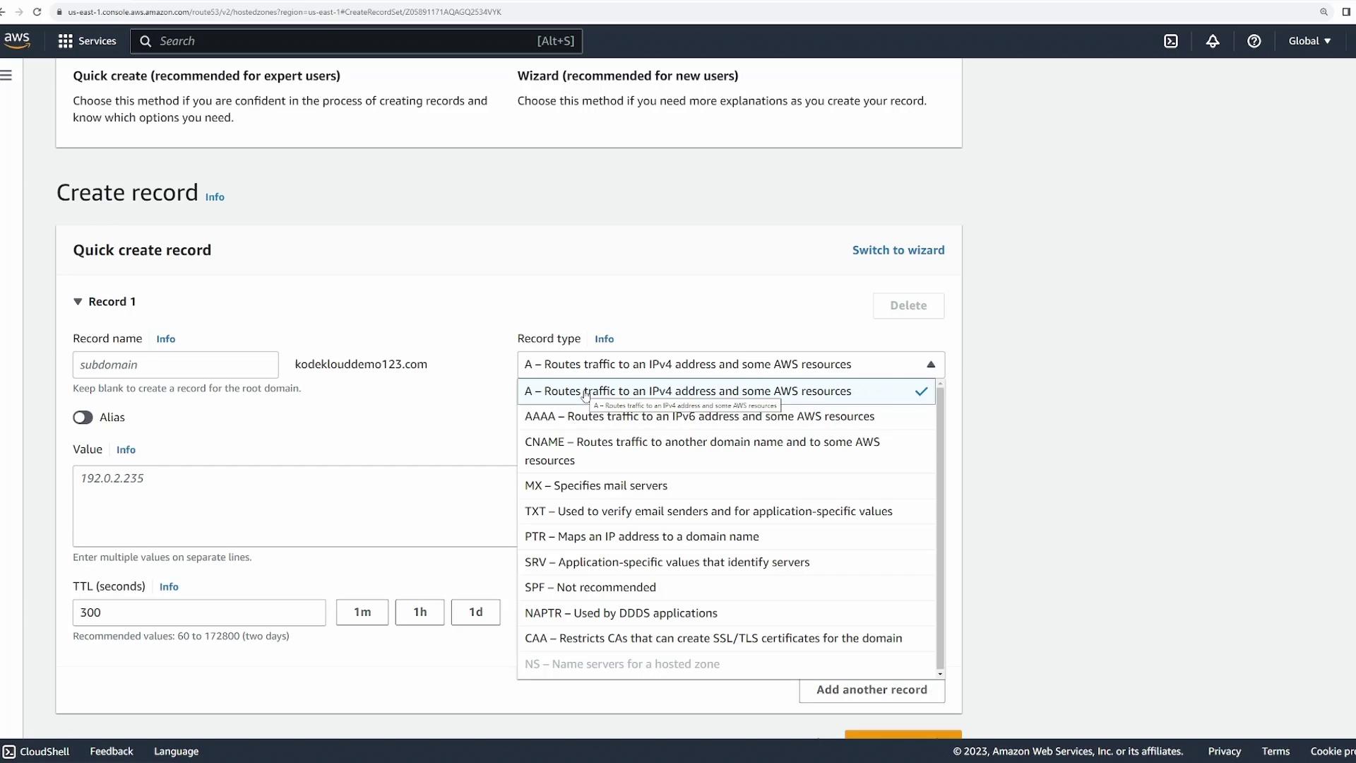Set TTL to 1h preset
This screenshot has width=1356, height=763.
tap(420, 613)
